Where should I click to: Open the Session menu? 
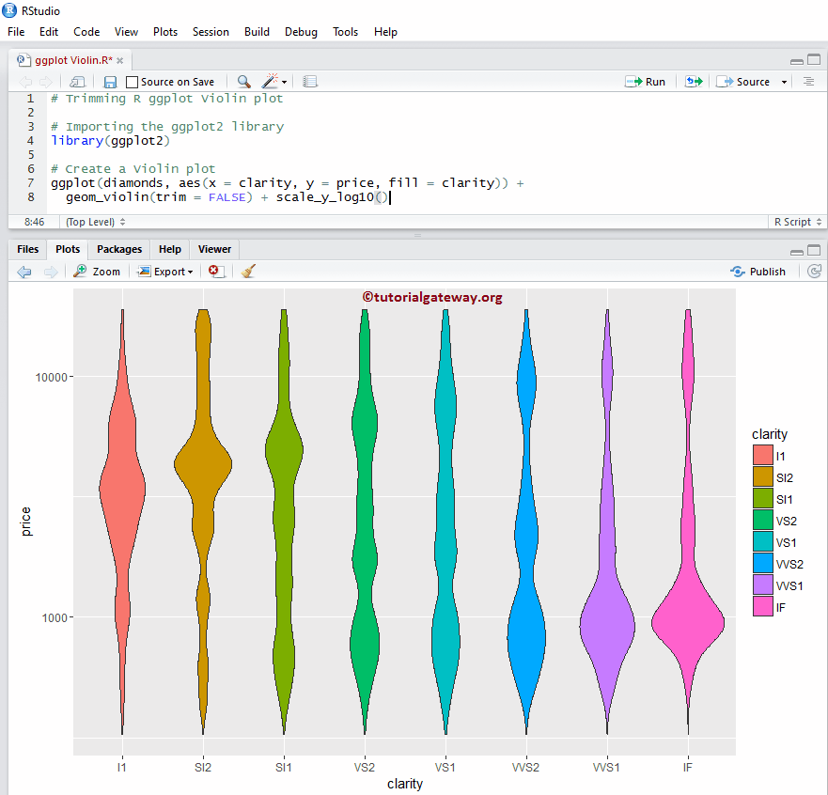click(211, 31)
